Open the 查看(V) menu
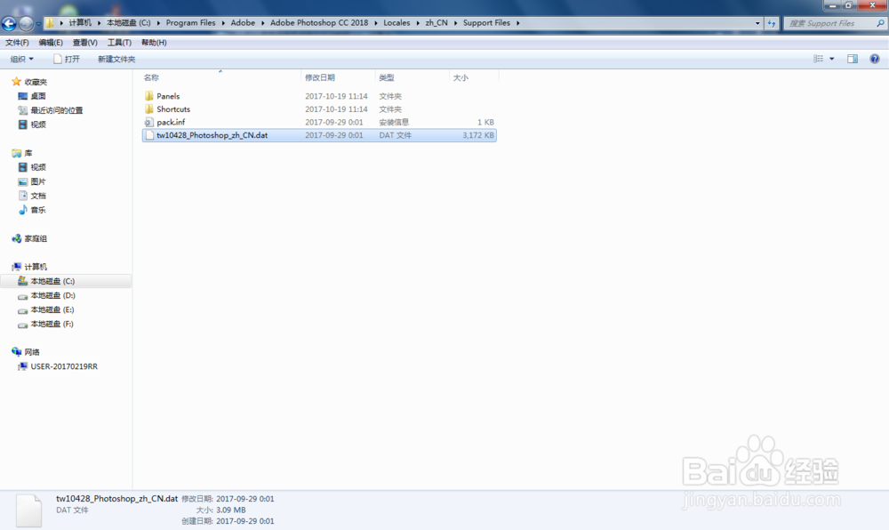889x530 pixels. 84,43
